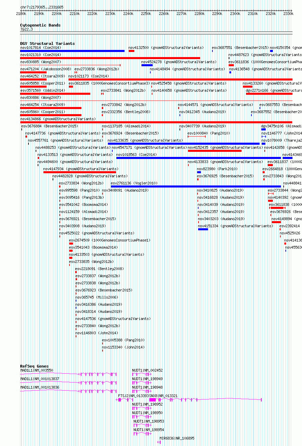
Task: Open variant nsv1021173 (Coe2014)
Action: pyautogui.click(x=89, y=76)
